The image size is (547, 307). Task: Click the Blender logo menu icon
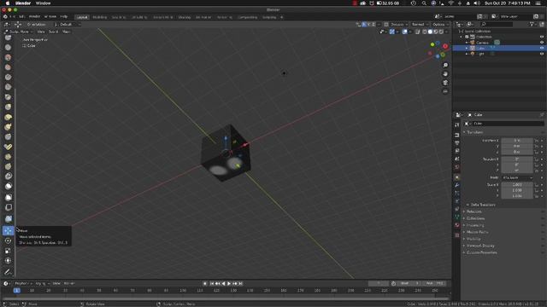5,17
